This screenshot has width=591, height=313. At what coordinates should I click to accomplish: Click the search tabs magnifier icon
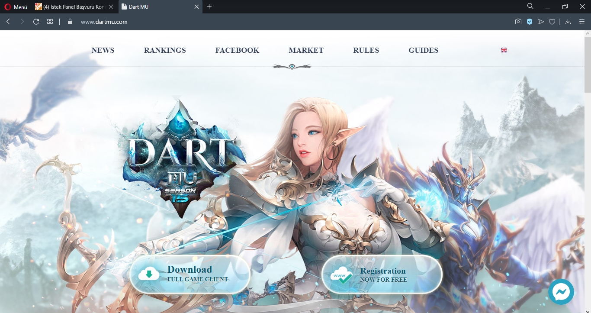tap(530, 6)
